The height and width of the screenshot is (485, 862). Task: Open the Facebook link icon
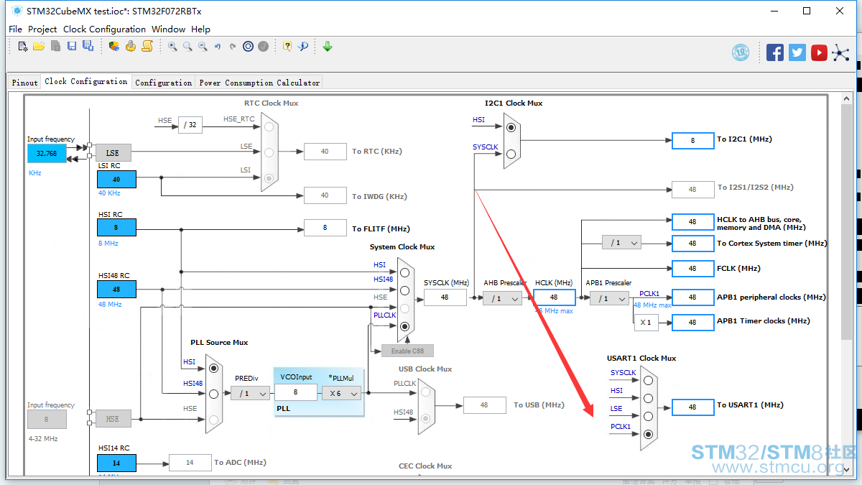[x=775, y=52]
